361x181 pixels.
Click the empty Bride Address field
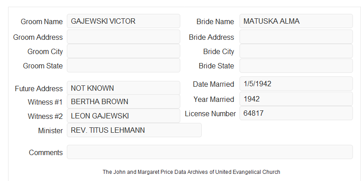(296, 37)
